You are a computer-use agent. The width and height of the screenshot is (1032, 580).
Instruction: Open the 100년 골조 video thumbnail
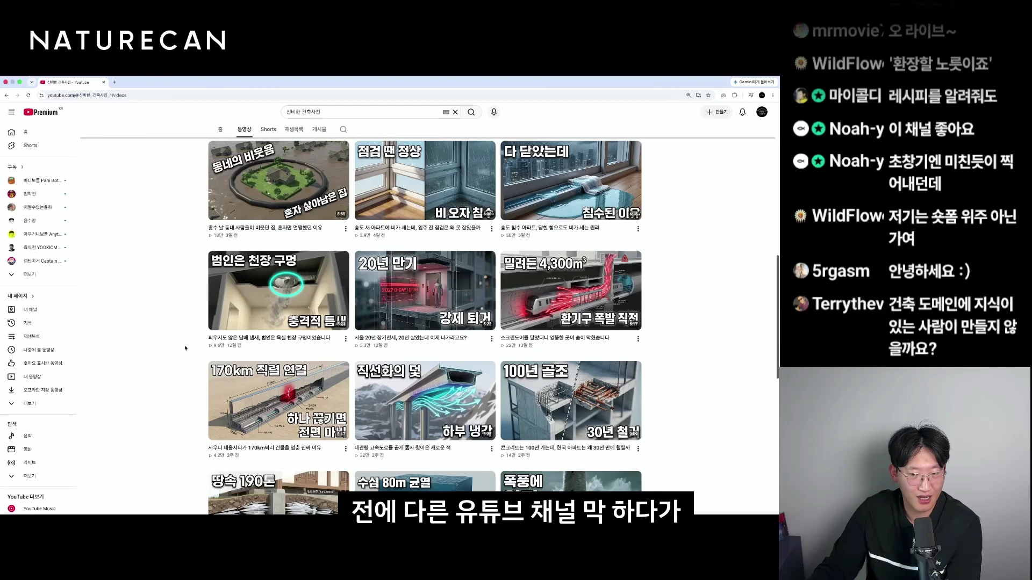[571, 401]
